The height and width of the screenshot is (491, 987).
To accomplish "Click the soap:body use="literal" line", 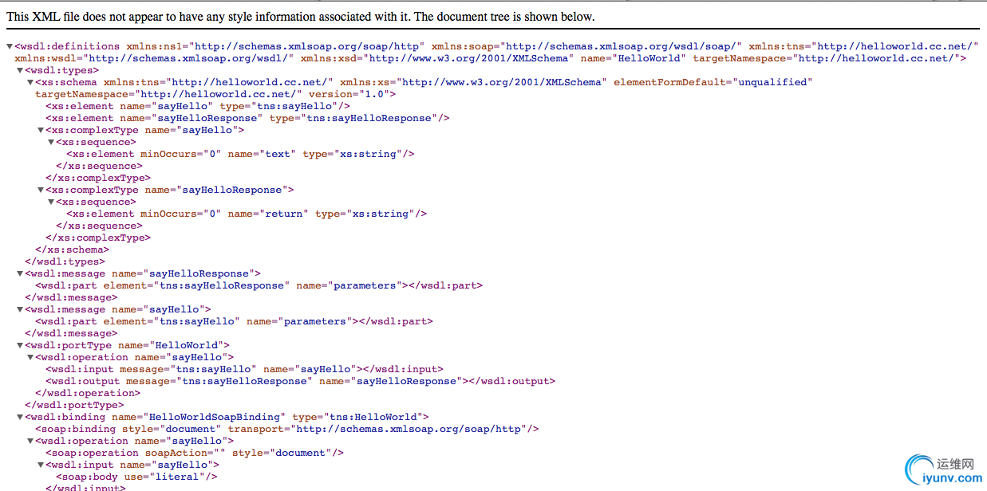I will [136, 477].
